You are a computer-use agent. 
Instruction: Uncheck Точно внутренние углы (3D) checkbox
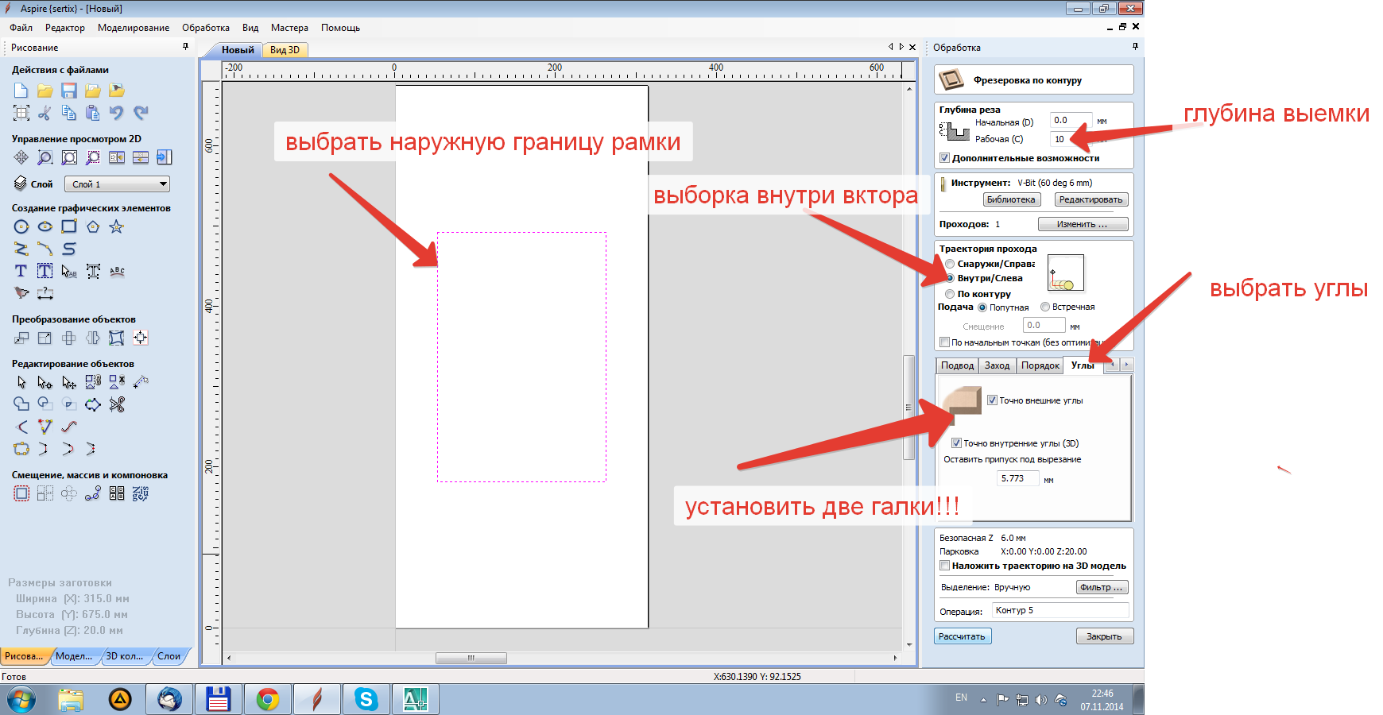coord(957,443)
